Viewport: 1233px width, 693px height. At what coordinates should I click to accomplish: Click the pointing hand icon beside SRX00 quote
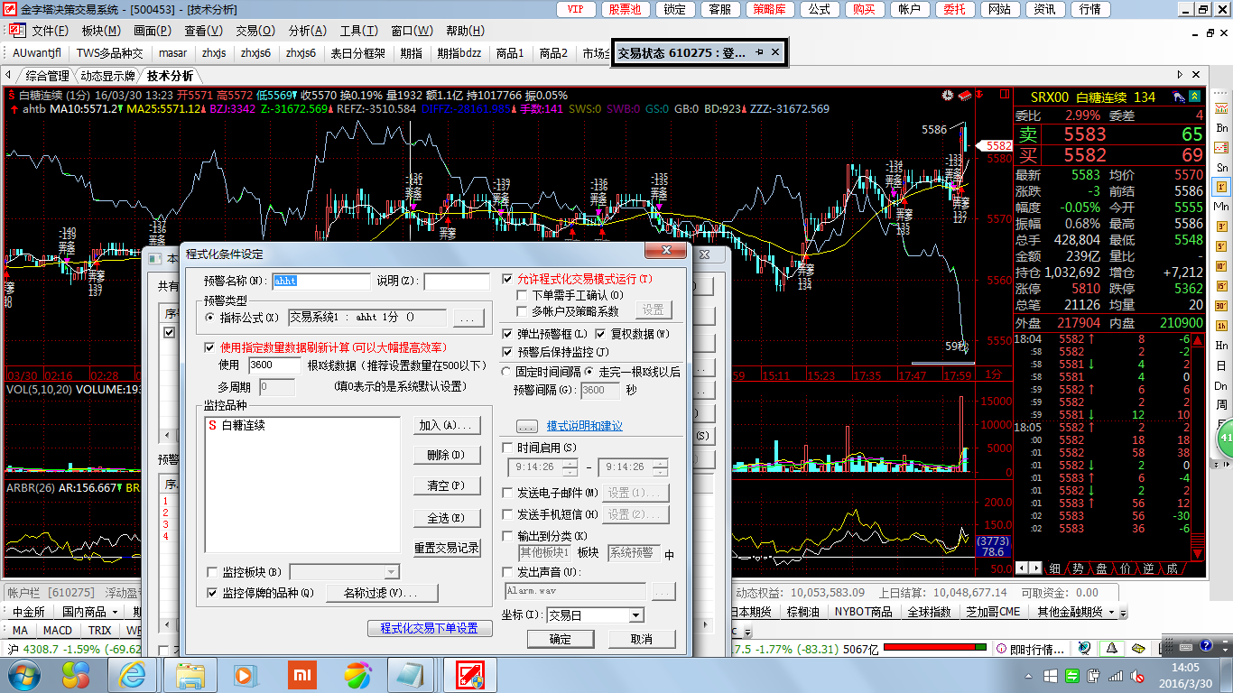[1179, 97]
